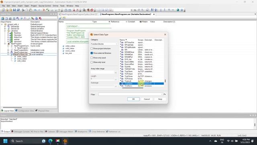
Task: Open the Debugger Console tab
Action: click(x=20, y=132)
